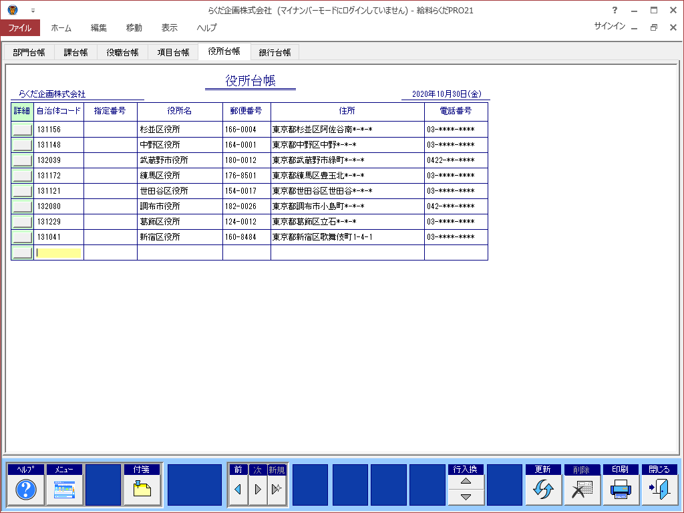Click the date 2020年10月30日(金)
Screen dimensions: 684x513
click(x=447, y=94)
